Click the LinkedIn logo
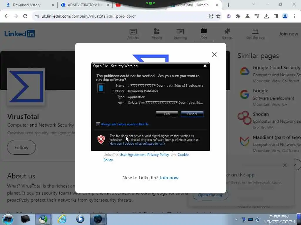301x225 pixels. click(20, 34)
